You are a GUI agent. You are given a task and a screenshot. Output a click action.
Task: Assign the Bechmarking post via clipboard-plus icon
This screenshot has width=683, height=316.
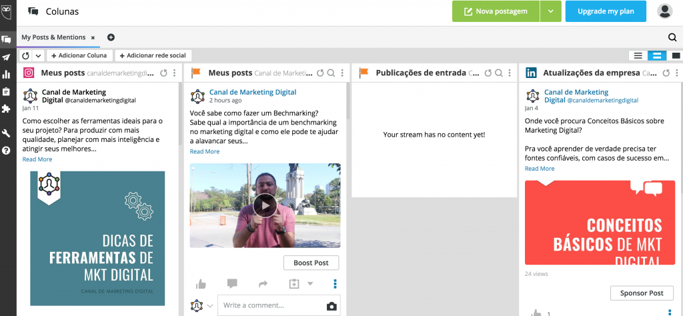tap(294, 284)
